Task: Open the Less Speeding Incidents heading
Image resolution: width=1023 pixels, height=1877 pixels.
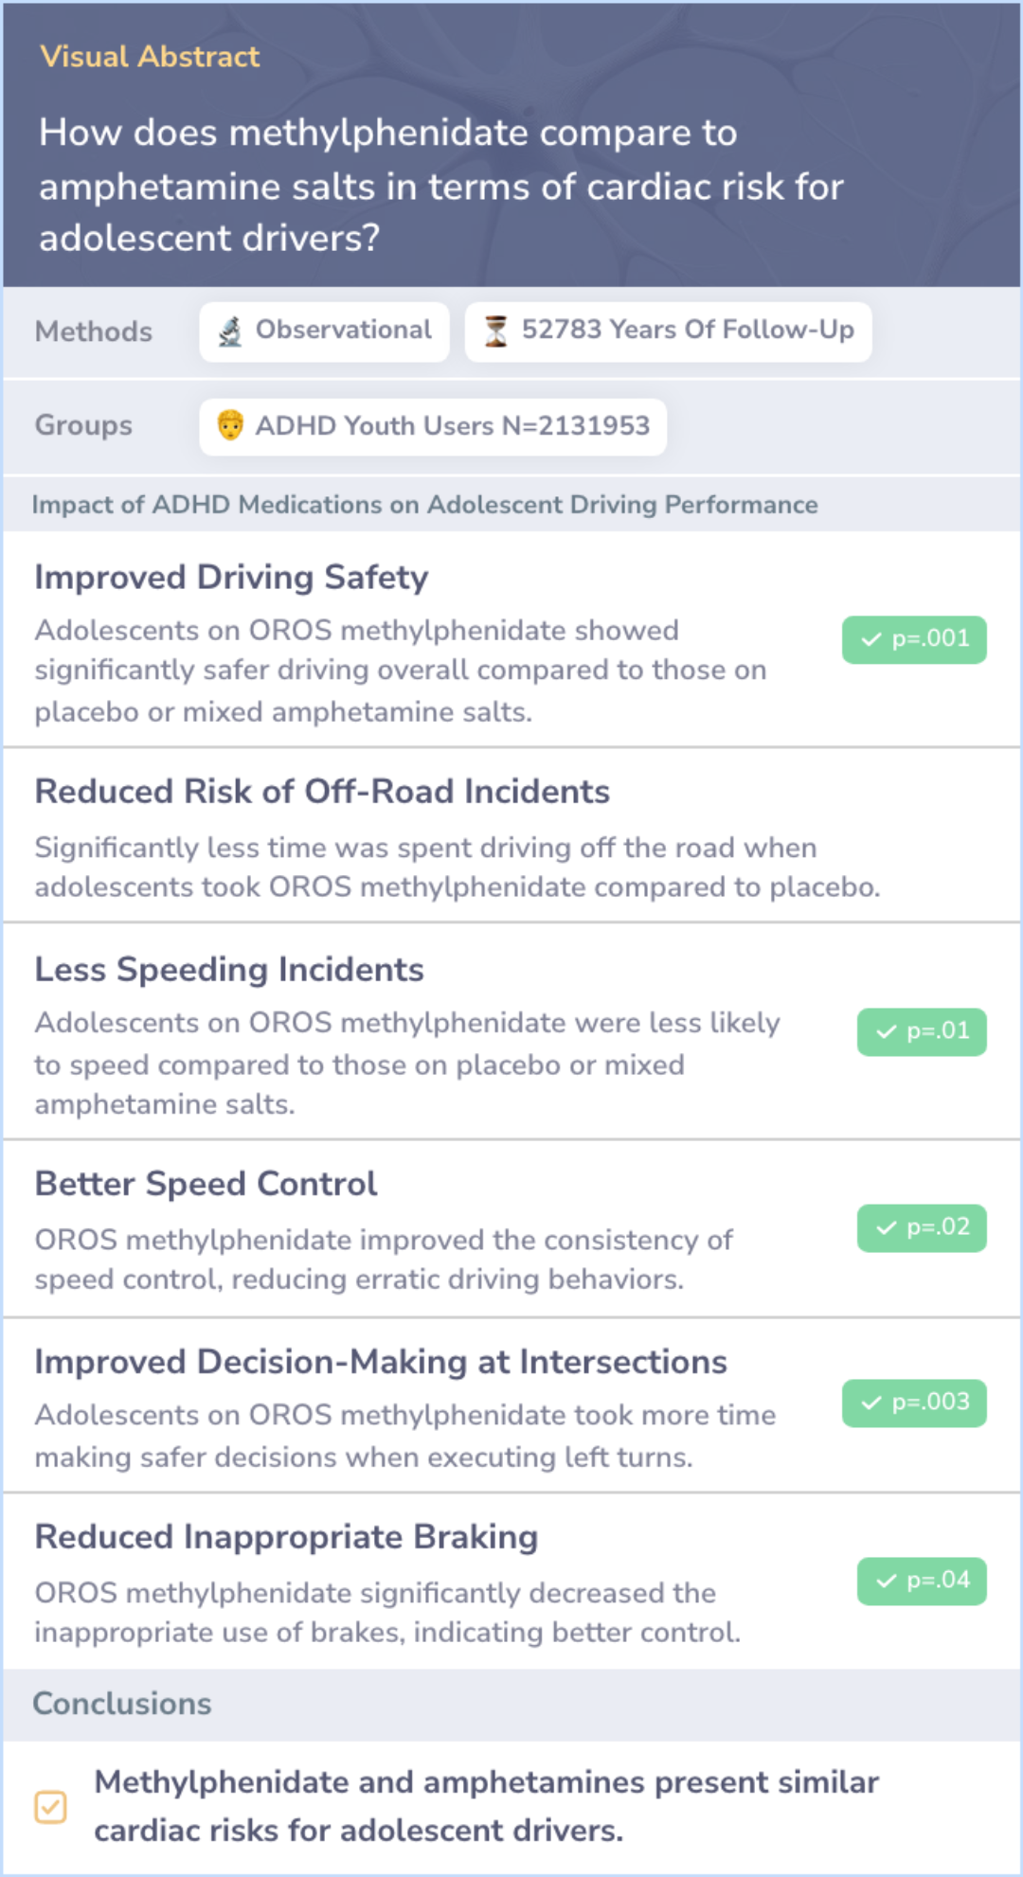Action: pos(229,970)
